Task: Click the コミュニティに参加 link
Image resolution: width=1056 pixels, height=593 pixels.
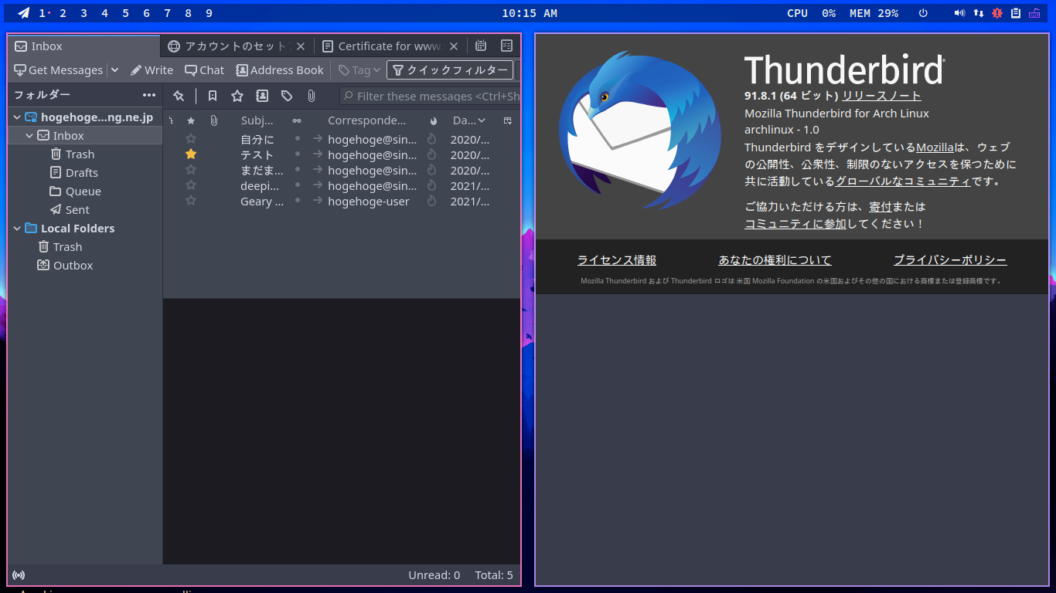Action: coord(795,224)
